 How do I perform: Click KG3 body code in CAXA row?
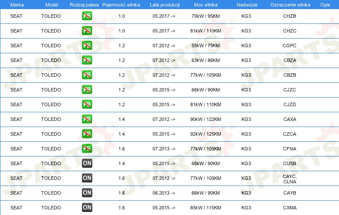tap(246, 119)
